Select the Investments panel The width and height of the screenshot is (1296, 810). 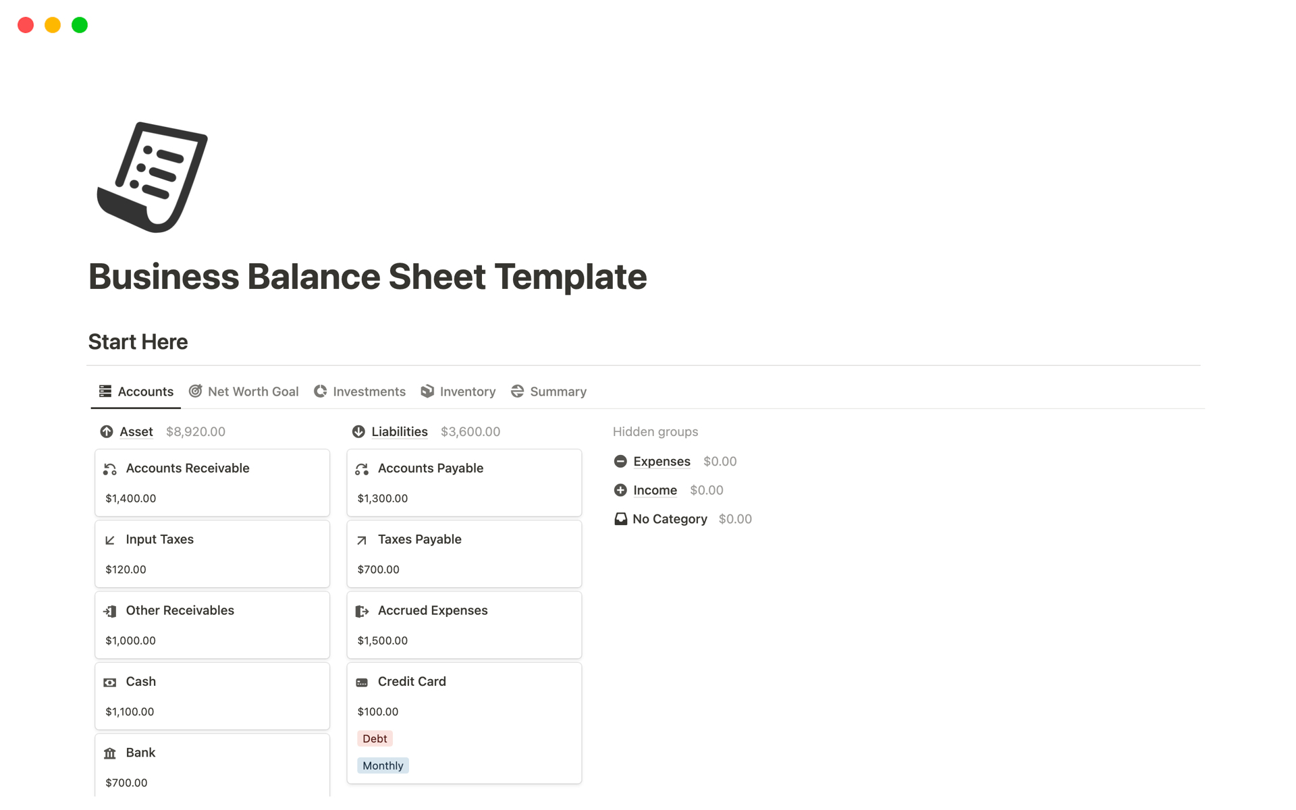coord(369,391)
